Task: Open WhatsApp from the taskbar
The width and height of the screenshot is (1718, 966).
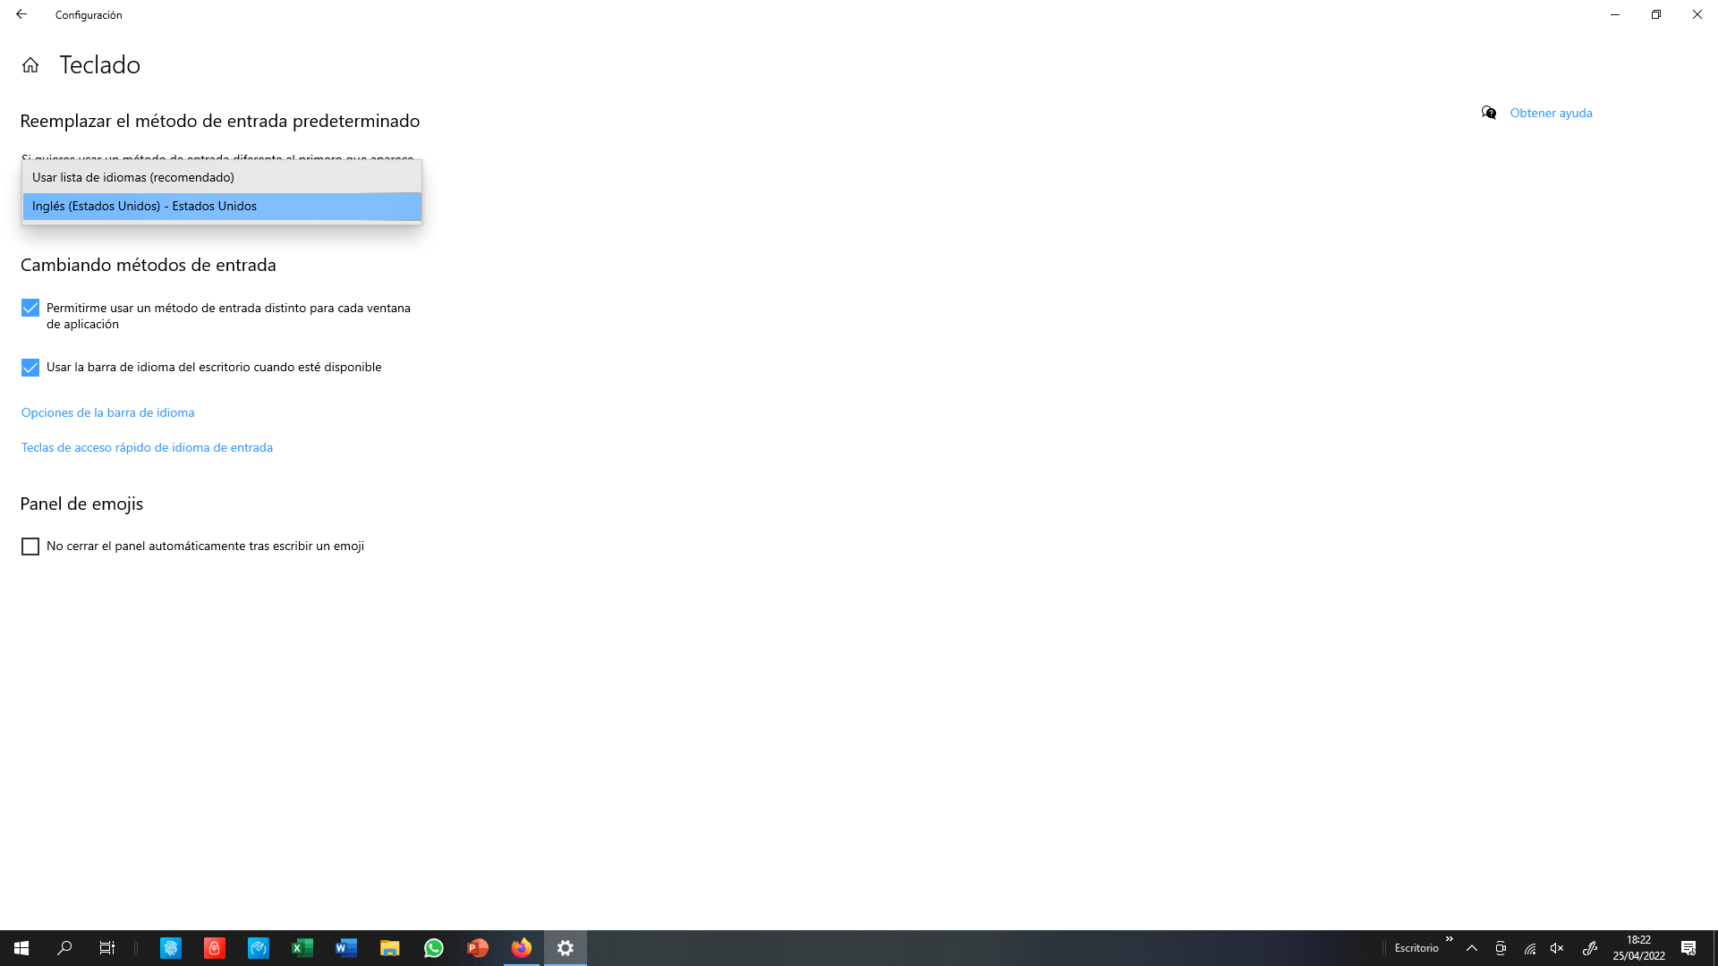Action: 434,947
